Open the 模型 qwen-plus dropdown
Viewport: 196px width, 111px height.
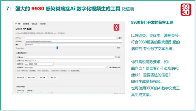tap(74, 45)
